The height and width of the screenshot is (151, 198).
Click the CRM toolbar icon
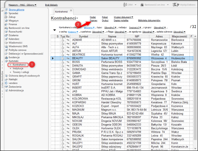point(125,5)
